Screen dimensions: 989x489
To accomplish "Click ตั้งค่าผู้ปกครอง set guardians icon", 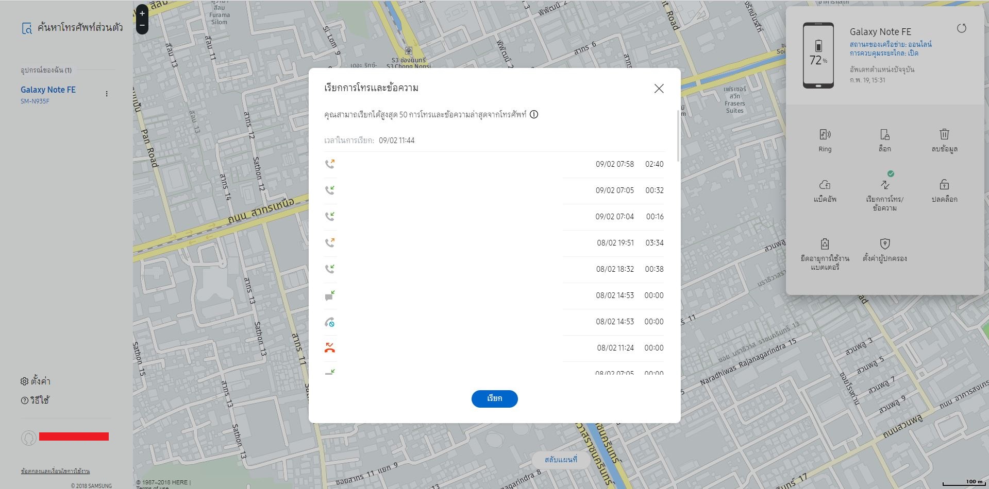I will pyautogui.click(x=885, y=243).
